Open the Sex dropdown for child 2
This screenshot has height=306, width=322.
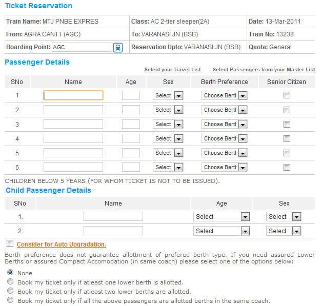coord(284,231)
